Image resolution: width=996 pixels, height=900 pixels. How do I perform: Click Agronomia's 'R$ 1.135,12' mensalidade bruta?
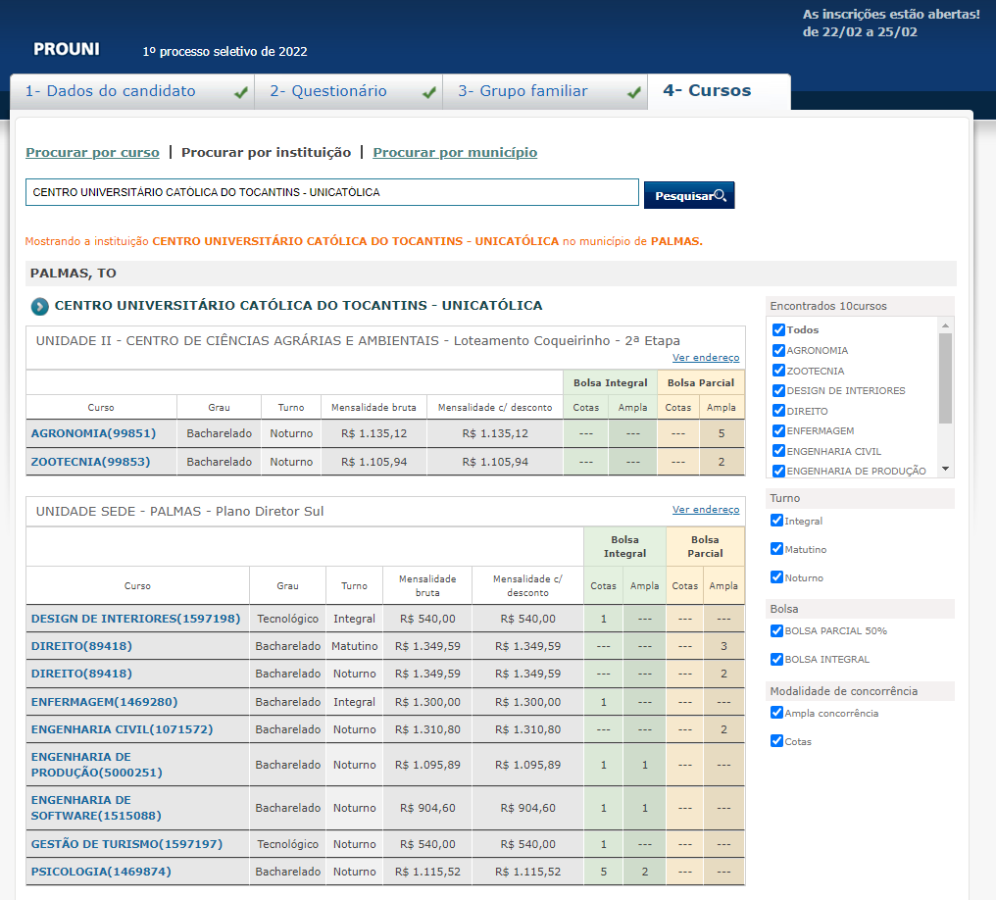tap(374, 433)
